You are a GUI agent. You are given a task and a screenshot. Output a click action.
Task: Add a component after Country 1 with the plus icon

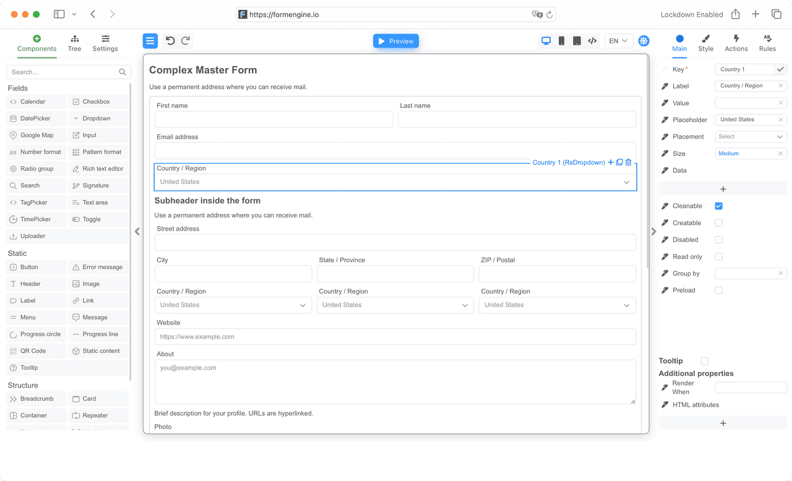click(x=611, y=163)
